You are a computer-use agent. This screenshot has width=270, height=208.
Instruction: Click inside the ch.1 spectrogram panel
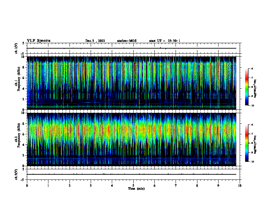[131, 83]
